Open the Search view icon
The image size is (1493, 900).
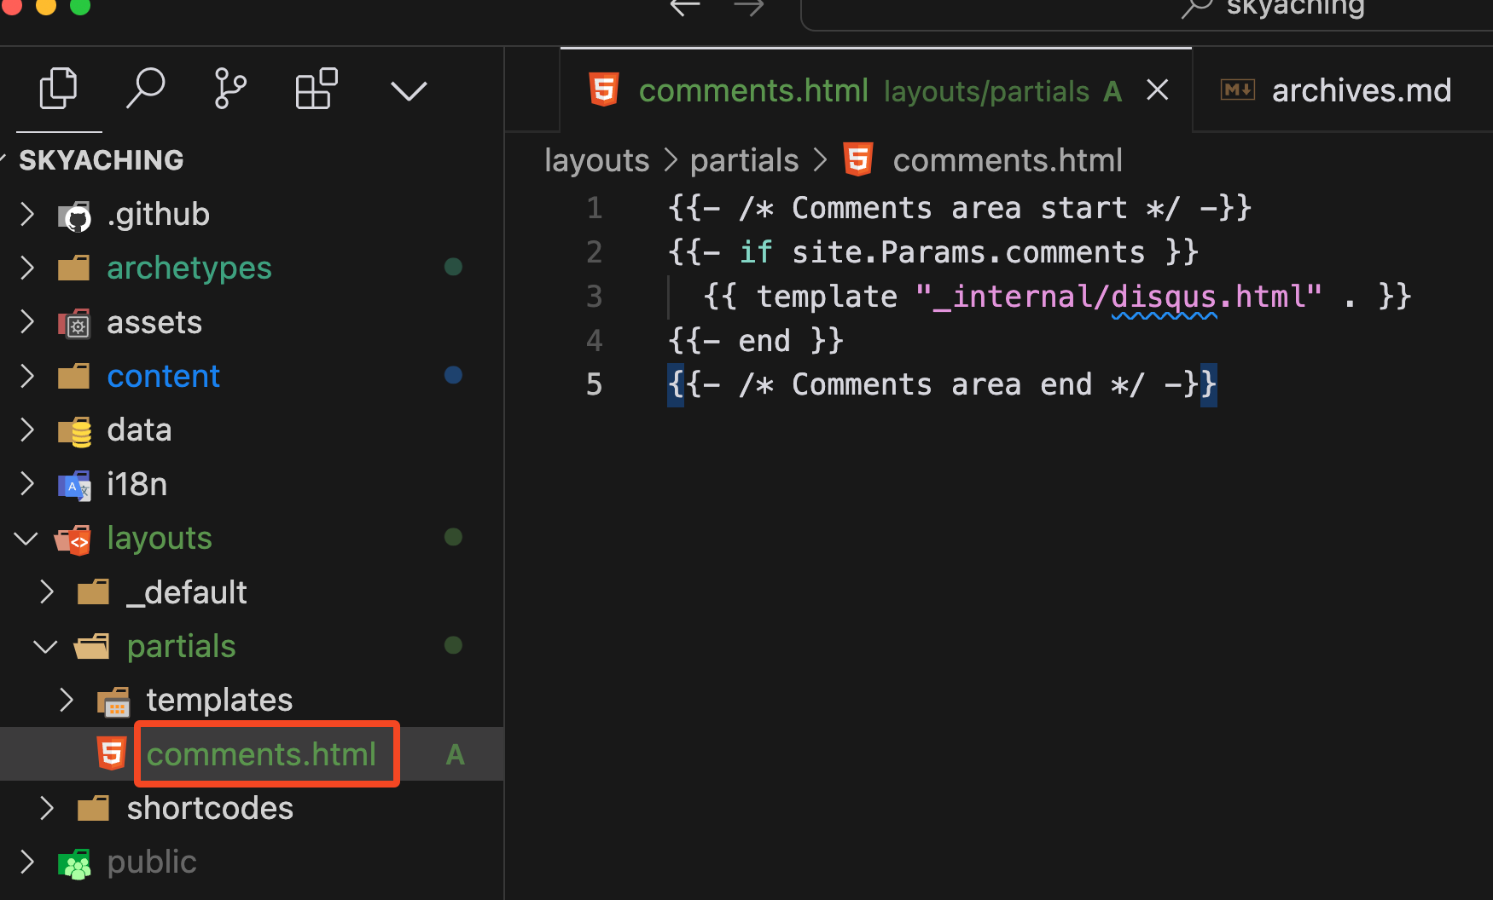click(x=145, y=89)
